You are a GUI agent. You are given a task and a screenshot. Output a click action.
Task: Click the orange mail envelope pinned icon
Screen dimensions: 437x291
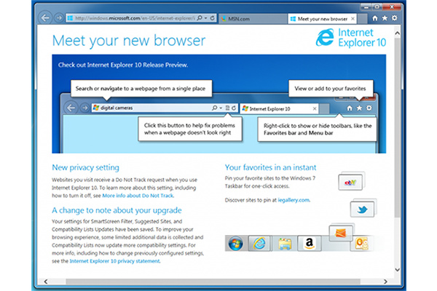pyautogui.click(x=341, y=233)
